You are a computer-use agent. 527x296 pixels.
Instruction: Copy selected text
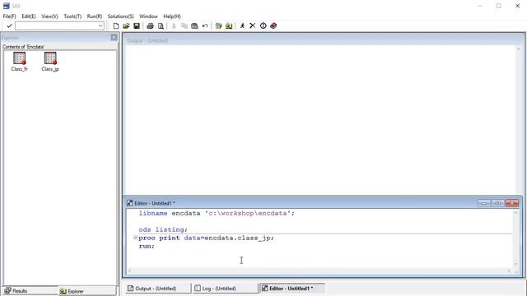pos(184,25)
